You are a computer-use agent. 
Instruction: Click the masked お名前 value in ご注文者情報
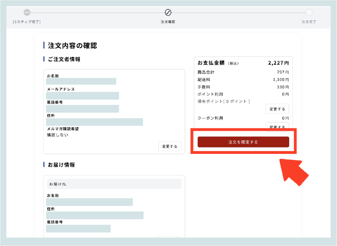(x=81, y=81)
